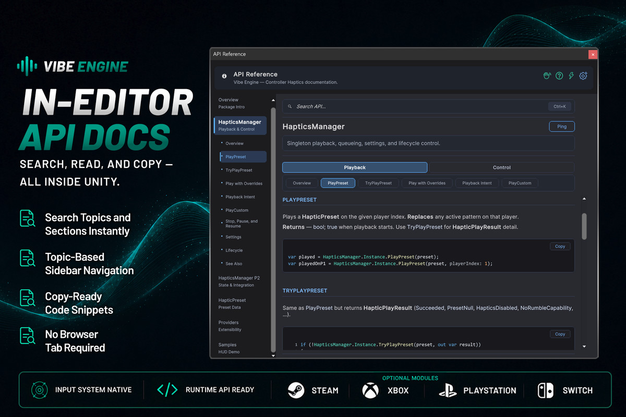This screenshot has height=417, width=626.
Task: Select HapticsManager Playback & Control topic
Action: [240, 125]
